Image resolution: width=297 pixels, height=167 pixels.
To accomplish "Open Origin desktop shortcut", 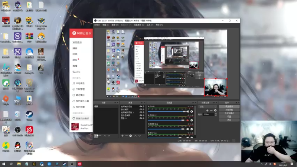I will [6, 100].
